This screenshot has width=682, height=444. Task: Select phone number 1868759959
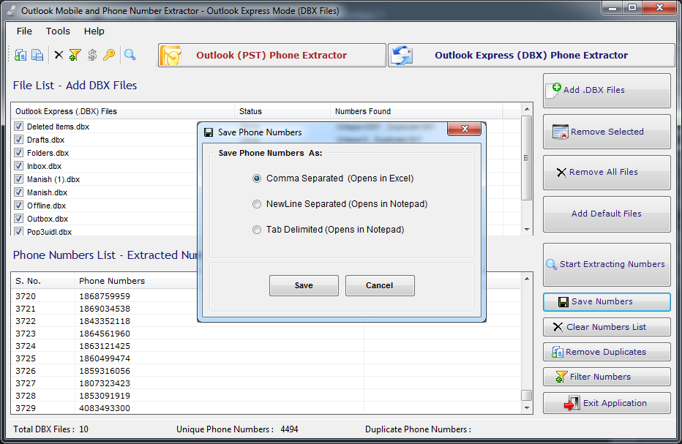(x=105, y=296)
